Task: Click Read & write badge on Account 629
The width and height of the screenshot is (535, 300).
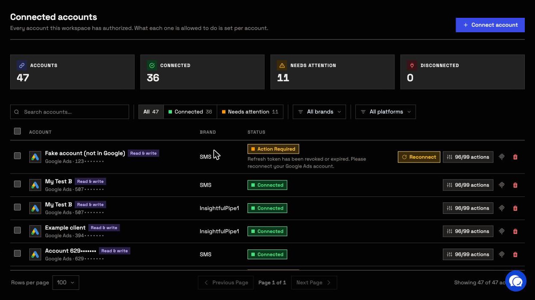Action: tap(115, 251)
